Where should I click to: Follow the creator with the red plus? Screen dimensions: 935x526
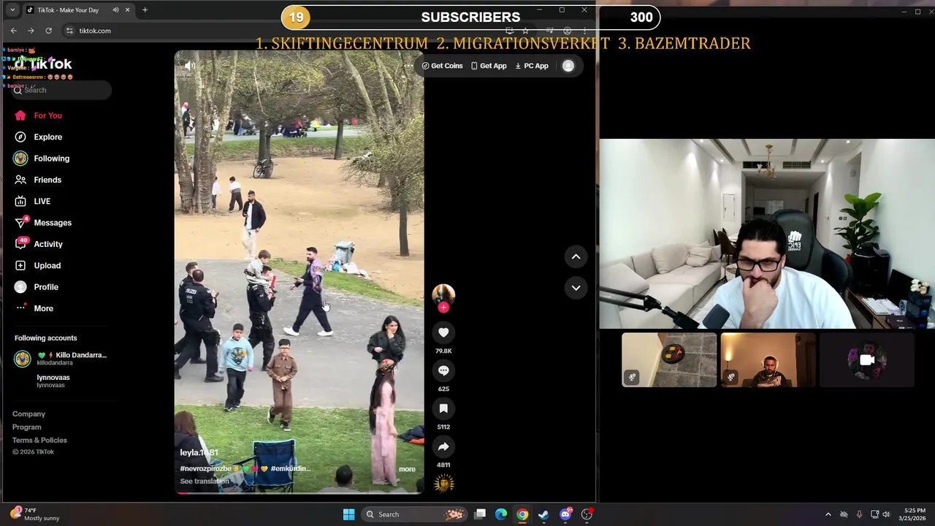(x=443, y=308)
